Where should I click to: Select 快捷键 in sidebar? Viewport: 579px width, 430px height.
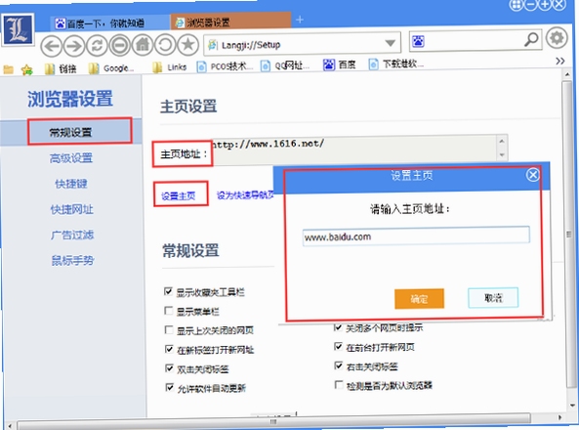(71, 184)
